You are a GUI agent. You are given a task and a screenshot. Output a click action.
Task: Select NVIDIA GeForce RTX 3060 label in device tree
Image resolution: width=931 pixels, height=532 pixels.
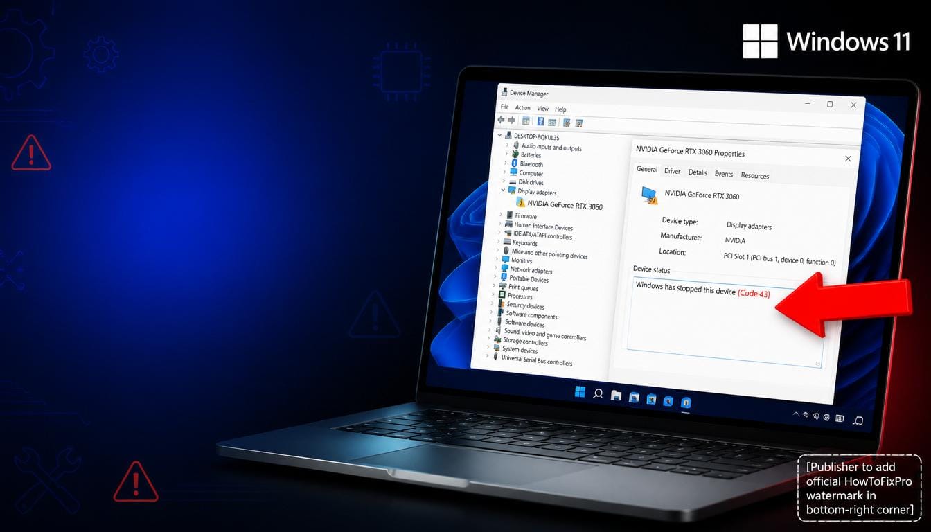565,205
